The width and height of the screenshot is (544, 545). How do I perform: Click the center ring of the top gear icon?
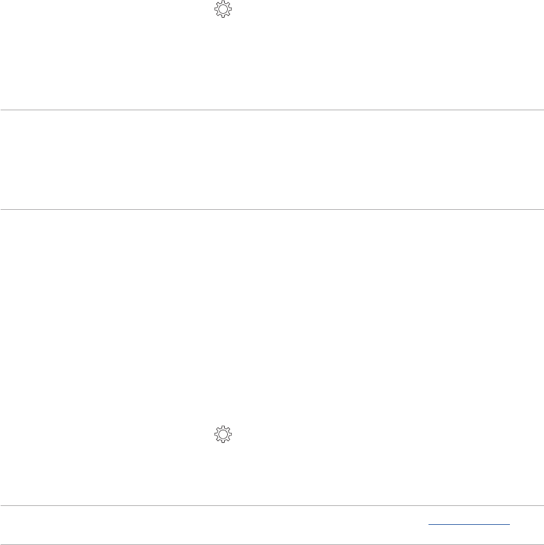pyautogui.click(x=223, y=9)
